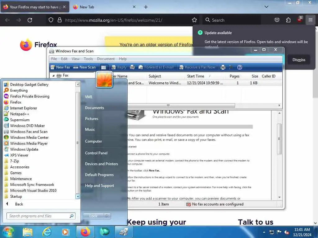Toggle the preview pane toolbar icon

point(104,67)
